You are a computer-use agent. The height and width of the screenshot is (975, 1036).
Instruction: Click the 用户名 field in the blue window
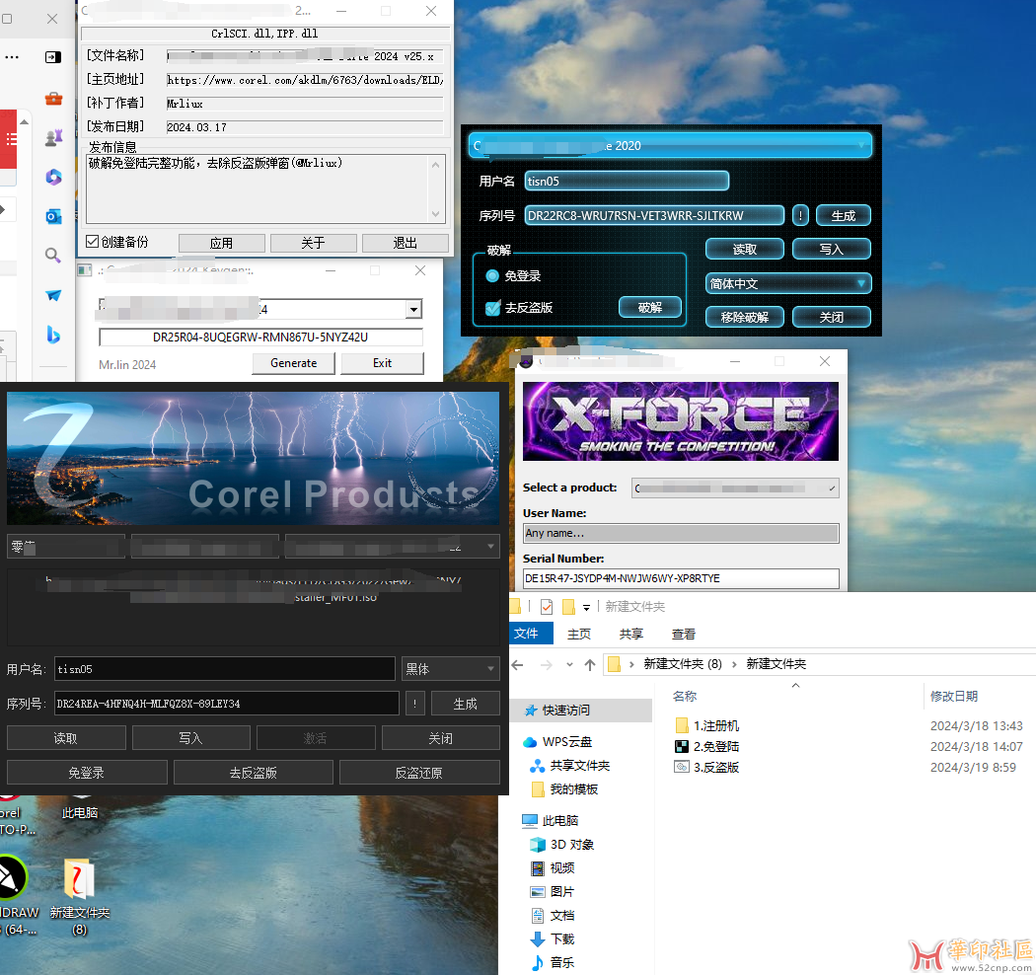[627, 181]
